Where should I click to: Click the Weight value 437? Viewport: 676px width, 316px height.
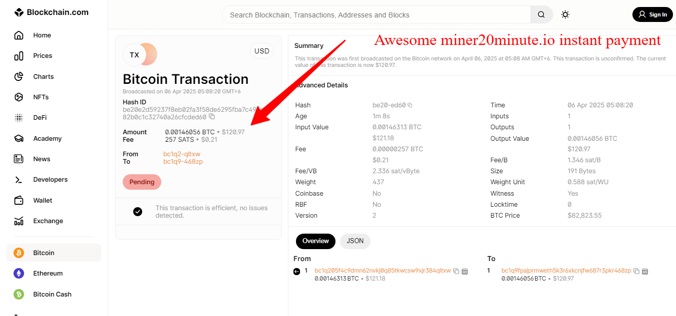(378, 182)
